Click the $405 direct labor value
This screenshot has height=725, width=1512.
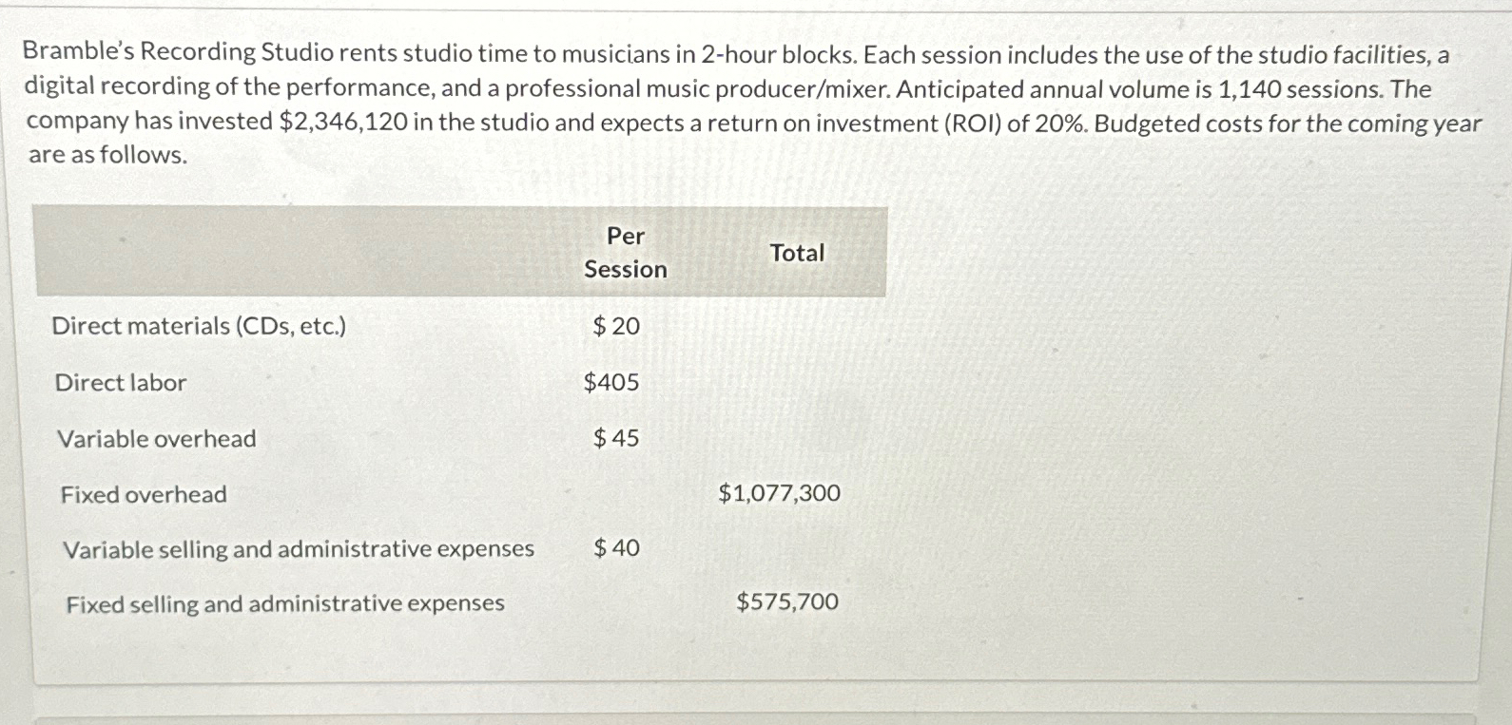click(x=611, y=383)
